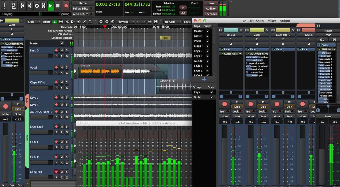Viewport: 340px width, 187px height.
Task: Open the Beats grid type dropdown
Action: coord(187,22)
